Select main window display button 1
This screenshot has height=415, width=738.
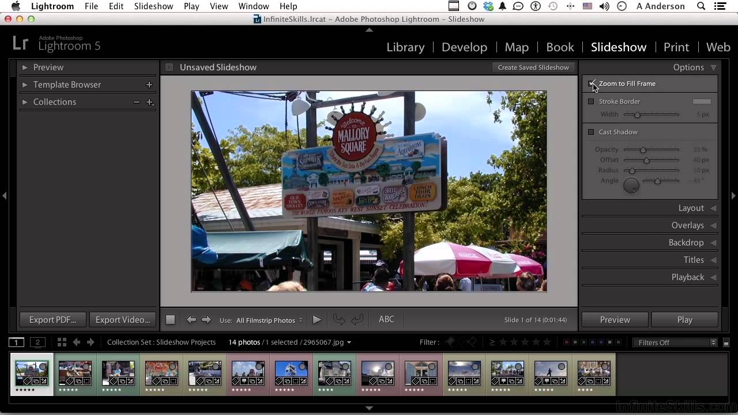pyautogui.click(x=17, y=342)
